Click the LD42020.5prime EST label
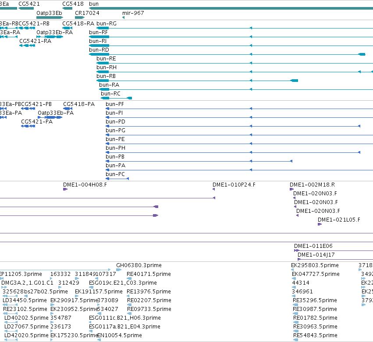This screenshot has width=373, height=342. pos(26,335)
